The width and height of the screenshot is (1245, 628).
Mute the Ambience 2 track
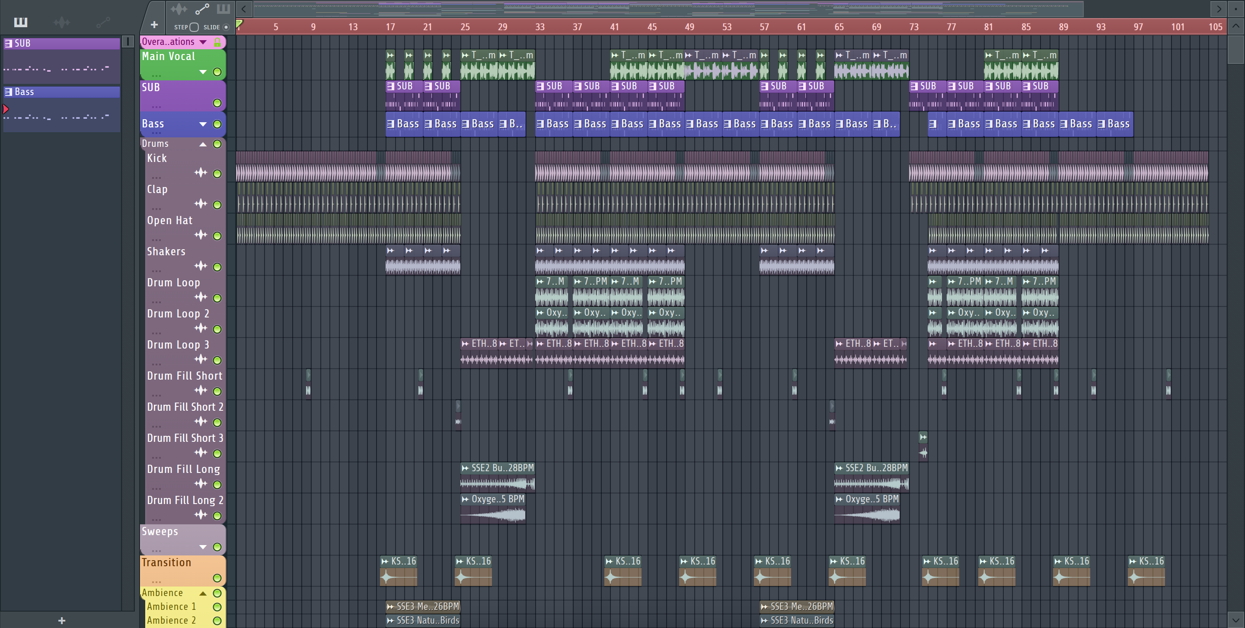coord(217,621)
